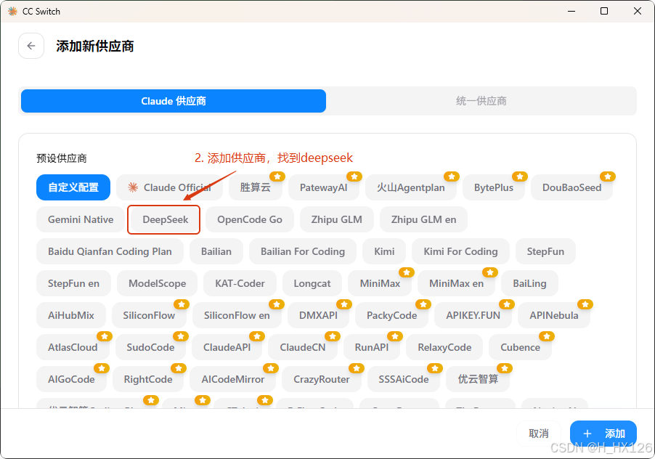This screenshot has width=655, height=459.
Task: Pick the Kimi provider
Action: (x=384, y=251)
